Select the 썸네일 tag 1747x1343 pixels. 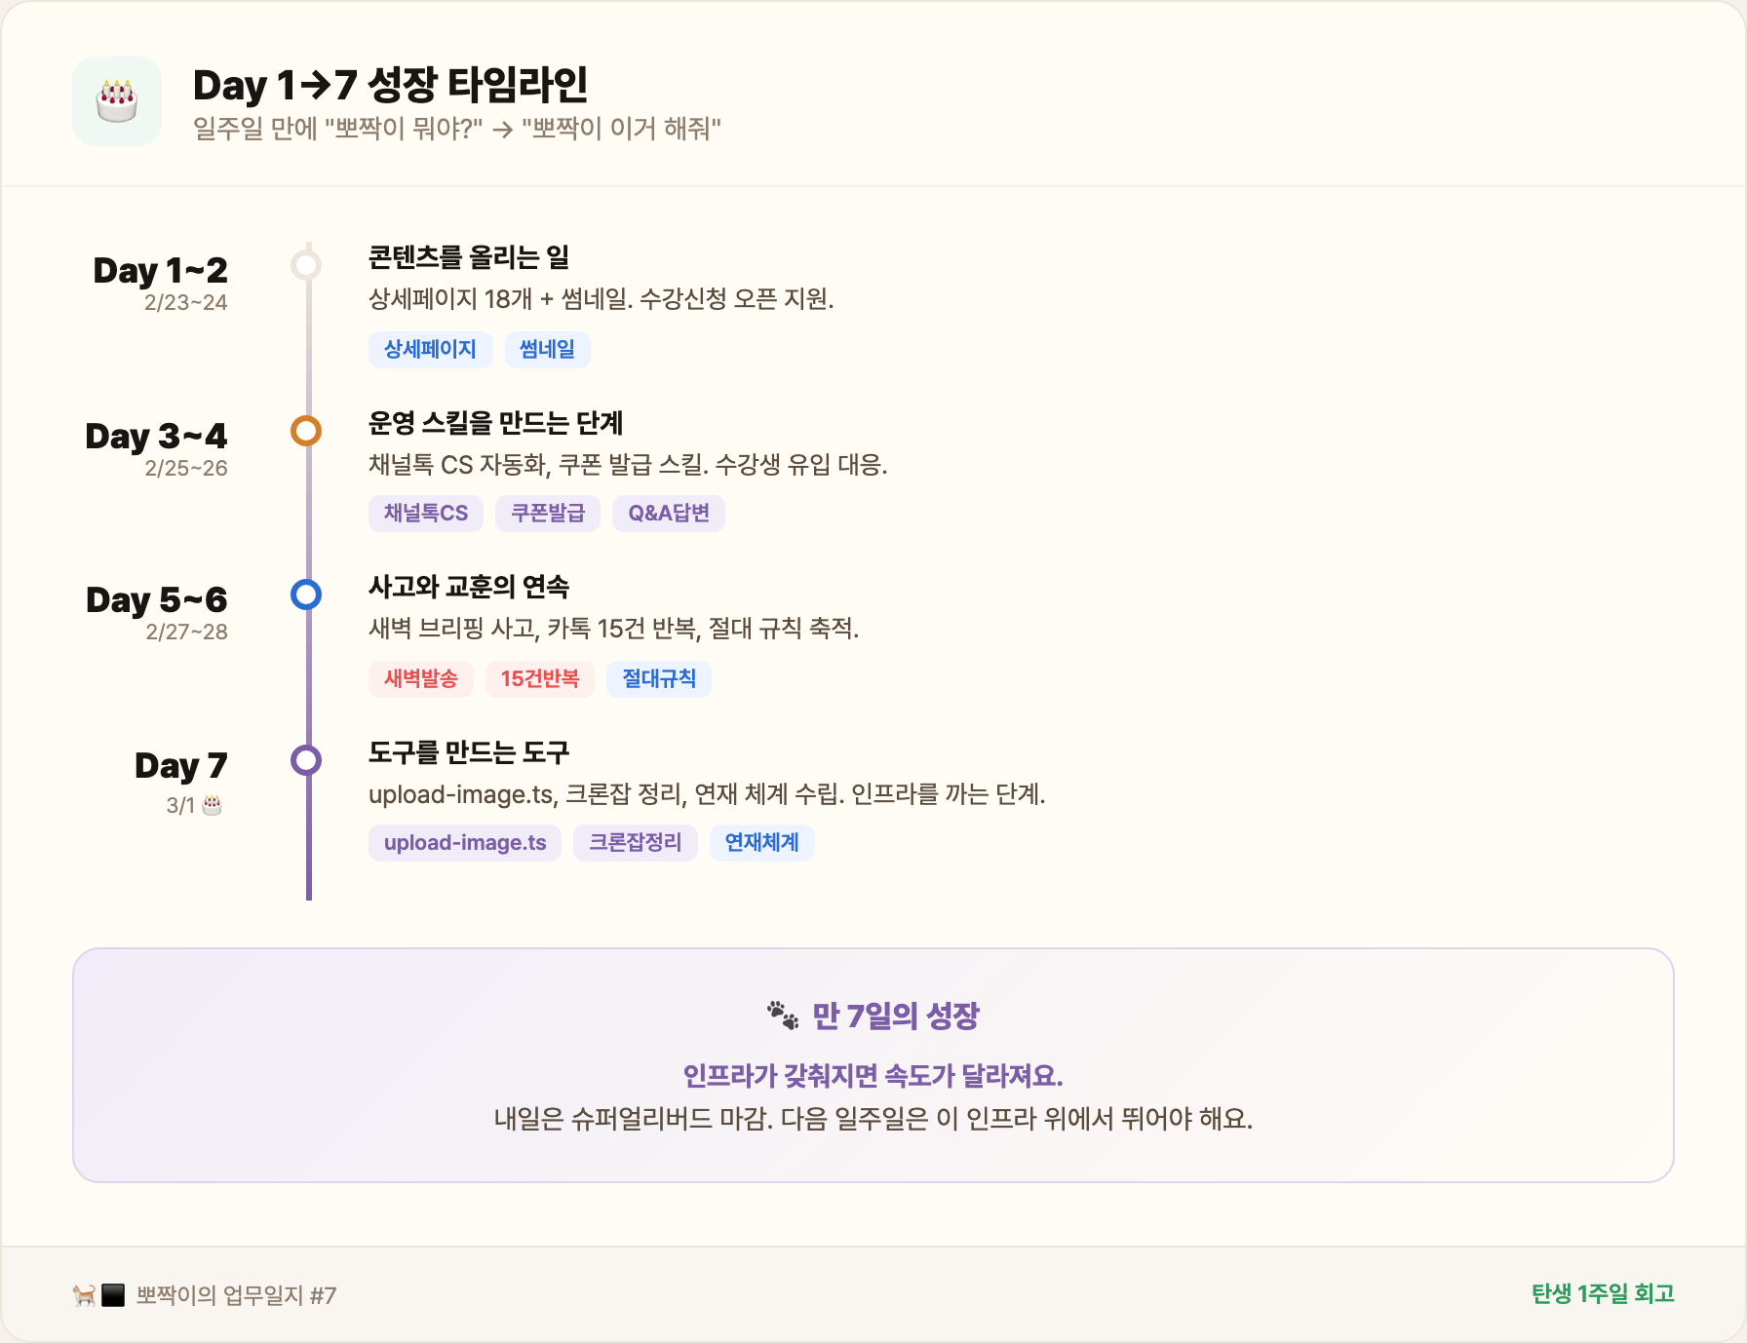548,349
